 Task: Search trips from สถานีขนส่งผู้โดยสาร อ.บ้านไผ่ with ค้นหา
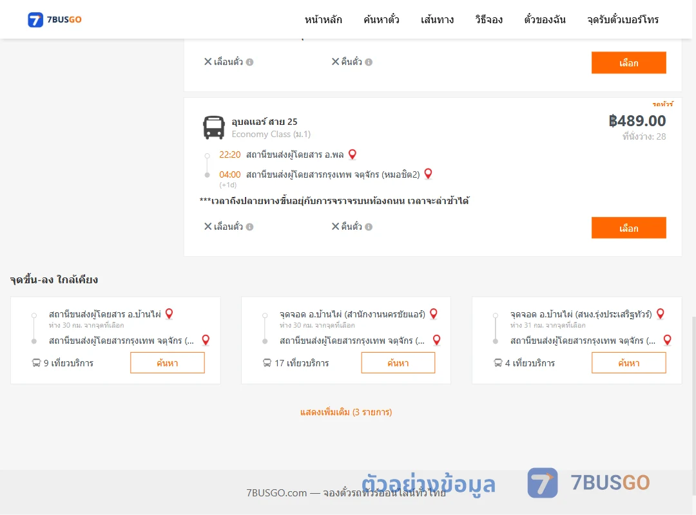click(168, 363)
